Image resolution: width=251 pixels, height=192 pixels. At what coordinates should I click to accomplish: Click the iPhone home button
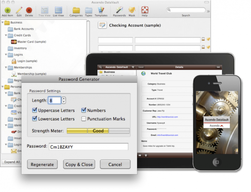pyautogui.click(x=217, y=162)
